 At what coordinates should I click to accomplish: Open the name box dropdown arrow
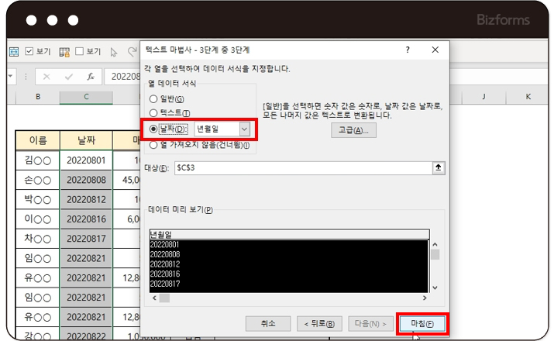[10, 76]
